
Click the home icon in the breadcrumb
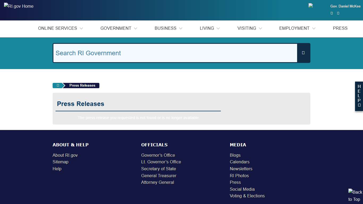tap(57, 85)
